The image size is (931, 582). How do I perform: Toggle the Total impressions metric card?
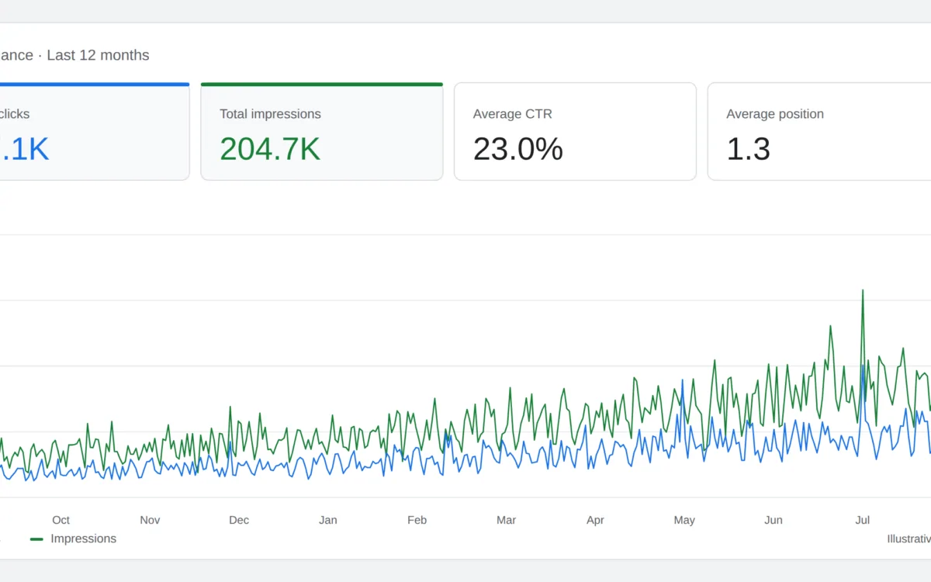(322, 132)
